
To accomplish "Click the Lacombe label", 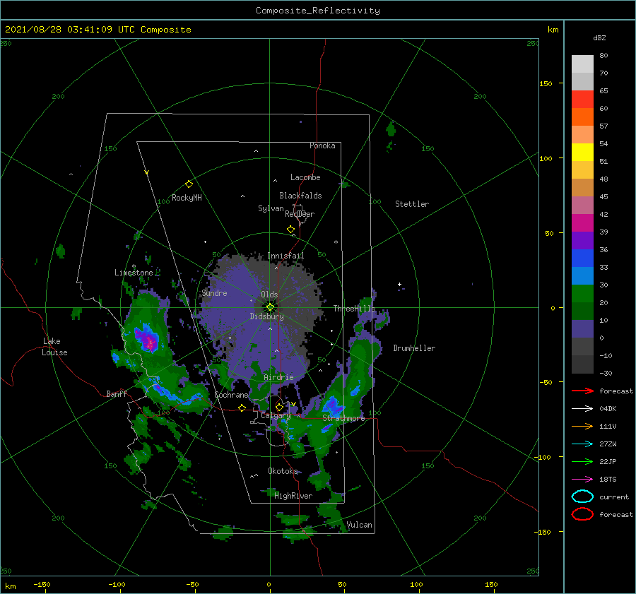I will 305,177.
